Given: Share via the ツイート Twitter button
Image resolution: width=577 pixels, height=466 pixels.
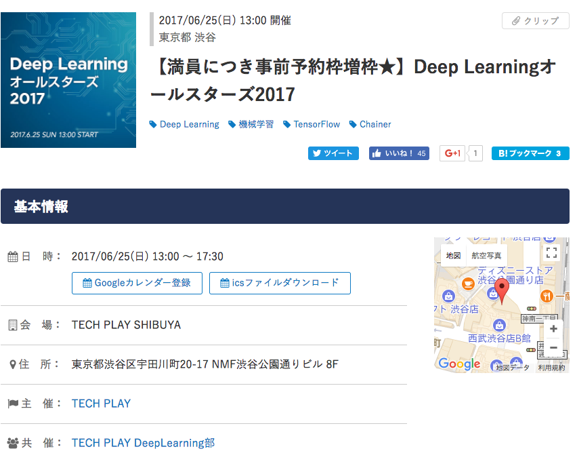Looking at the screenshot, I should (x=333, y=153).
